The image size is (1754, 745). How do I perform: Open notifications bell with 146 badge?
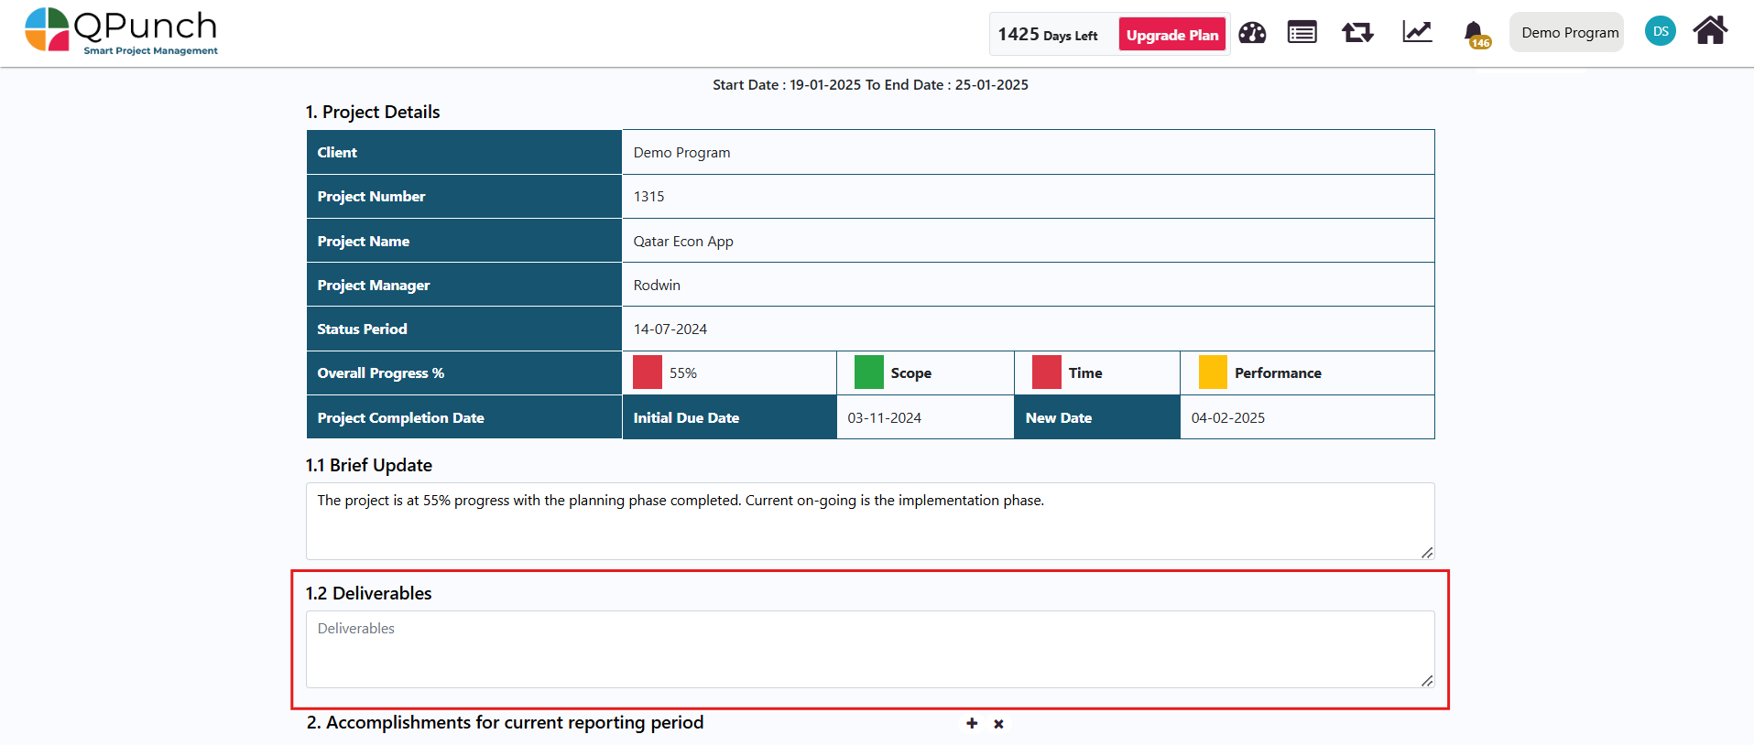[1474, 34]
